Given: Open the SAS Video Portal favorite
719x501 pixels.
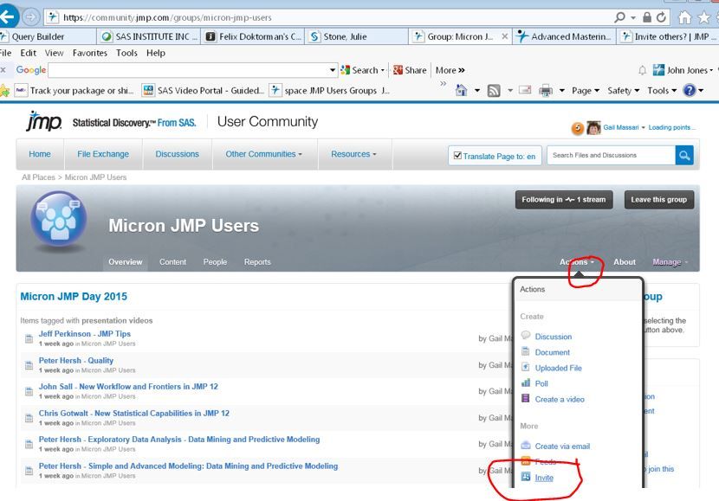Looking at the screenshot, I should [203, 91].
